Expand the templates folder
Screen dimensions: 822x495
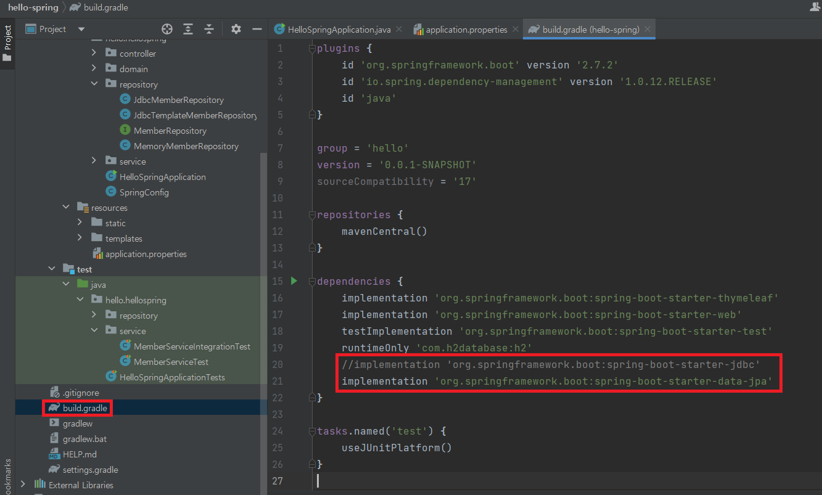point(80,239)
